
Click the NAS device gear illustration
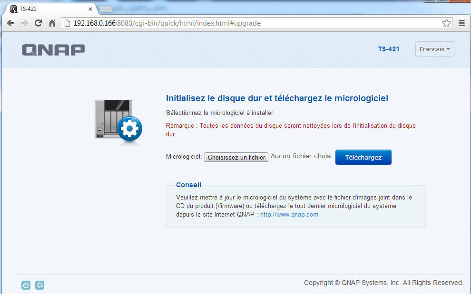click(118, 122)
